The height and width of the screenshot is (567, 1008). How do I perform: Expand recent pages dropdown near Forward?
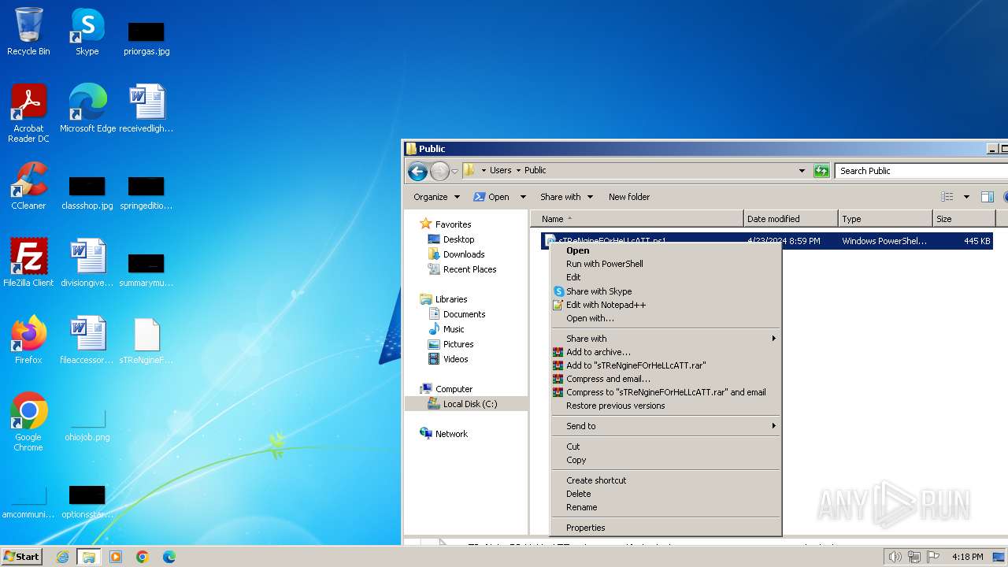tap(454, 171)
